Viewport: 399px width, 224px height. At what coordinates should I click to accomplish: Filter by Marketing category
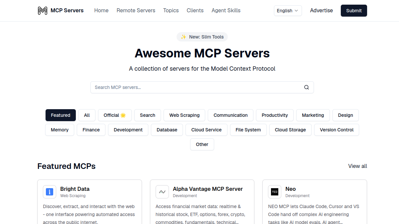313,115
